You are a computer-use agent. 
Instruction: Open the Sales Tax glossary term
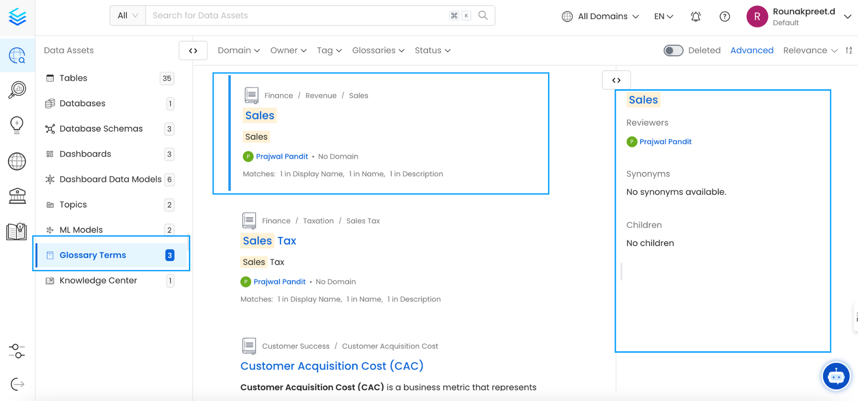pos(269,241)
